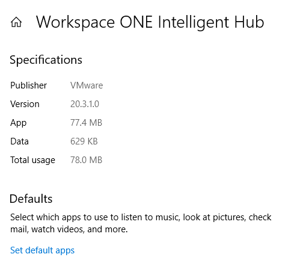Viewport: 294px width, 269px height.
Task: Click the Total usage label
Action: (x=32, y=160)
